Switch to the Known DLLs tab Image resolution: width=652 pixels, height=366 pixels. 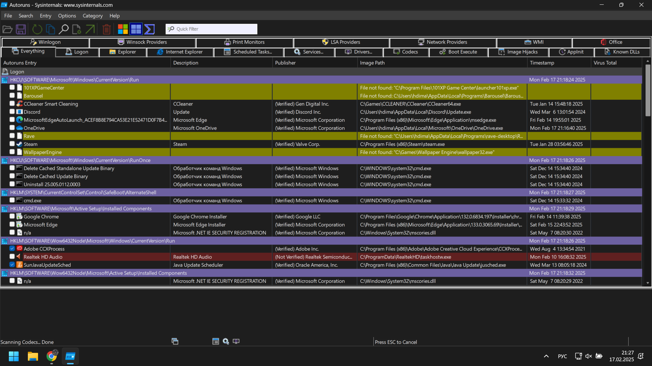point(622,52)
